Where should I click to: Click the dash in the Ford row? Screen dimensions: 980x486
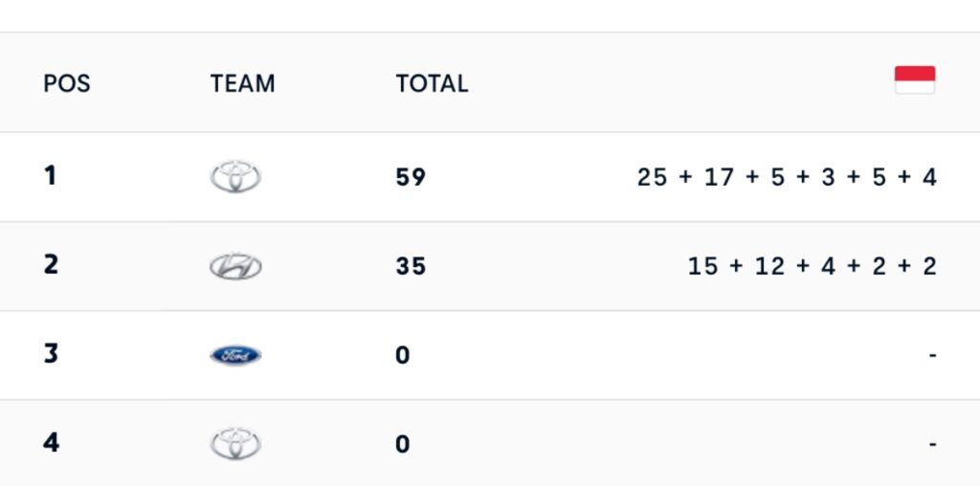(932, 356)
